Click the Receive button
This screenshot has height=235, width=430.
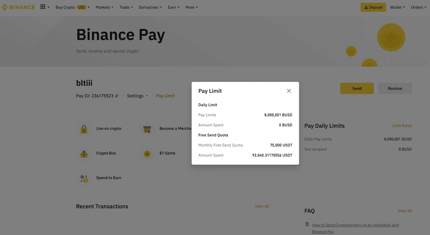[x=395, y=88]
